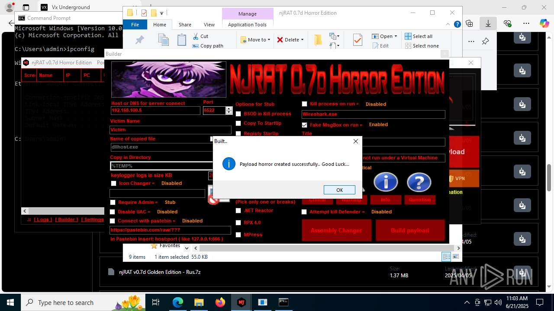This screenshot has height=311, width=554.
Task: Check Disable UAC option
Action: pyautogui.click(x=112, y=212)
